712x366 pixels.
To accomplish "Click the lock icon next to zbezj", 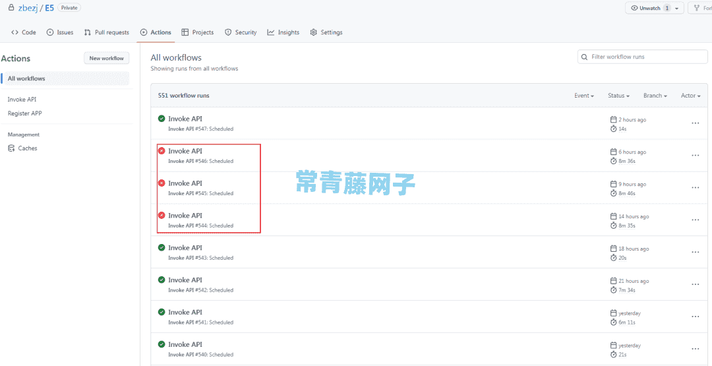I will click(x=11, y=8).
